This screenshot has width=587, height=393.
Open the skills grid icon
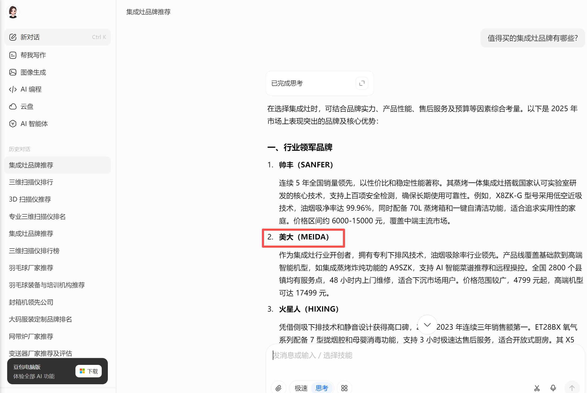344,388
